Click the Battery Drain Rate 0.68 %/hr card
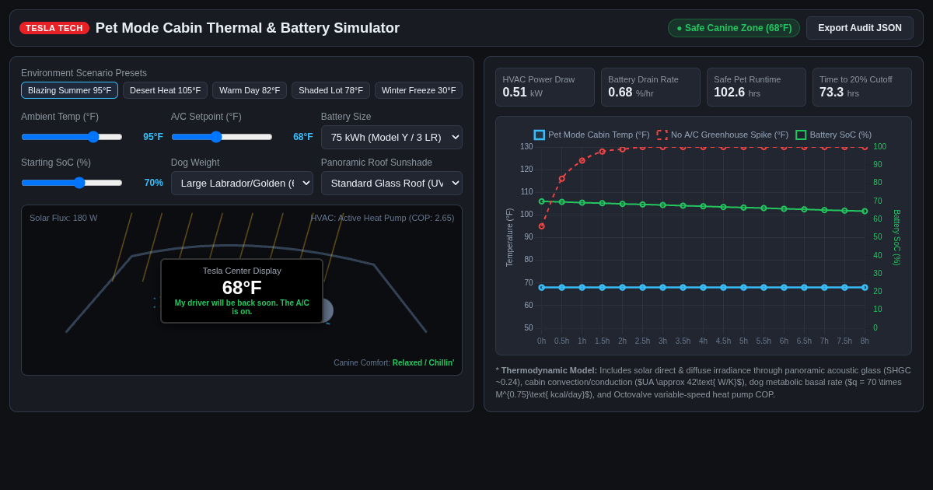This screenshot has width=933, height=490. click(x=651, y=87)
